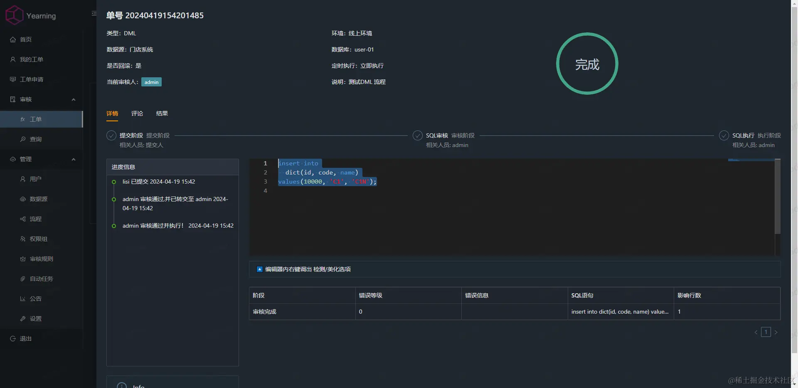
Task: Click the logout icon beside 退出
Action: (13, 339)
